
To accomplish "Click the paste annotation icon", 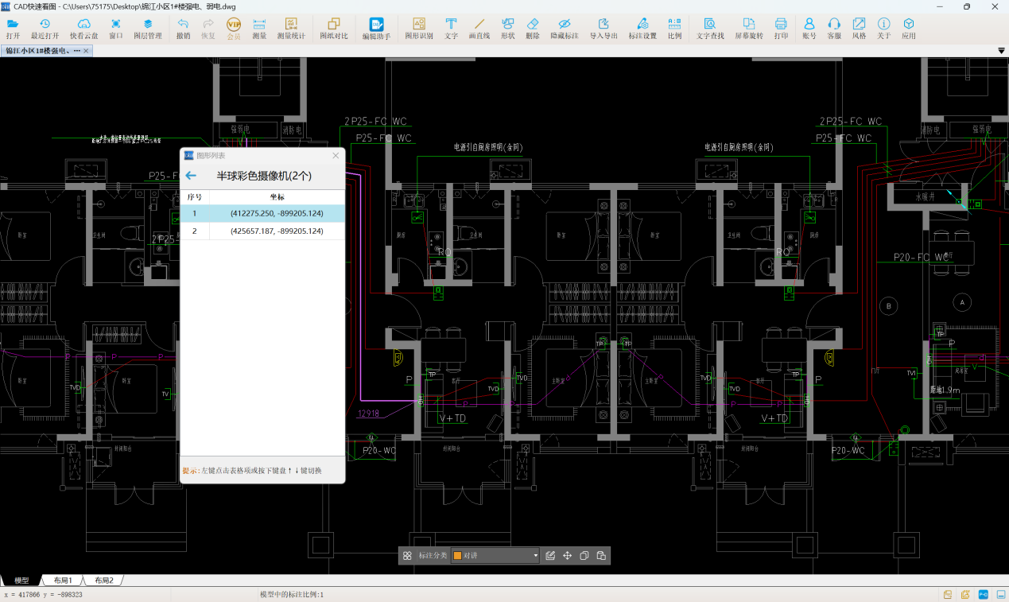I will 601,556.
